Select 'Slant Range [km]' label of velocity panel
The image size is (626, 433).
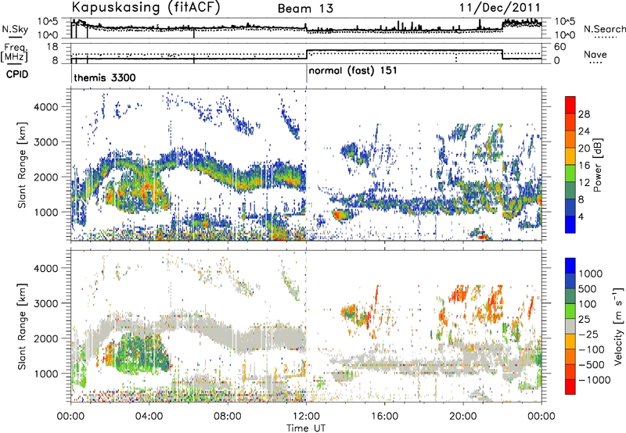click(22, 327)
